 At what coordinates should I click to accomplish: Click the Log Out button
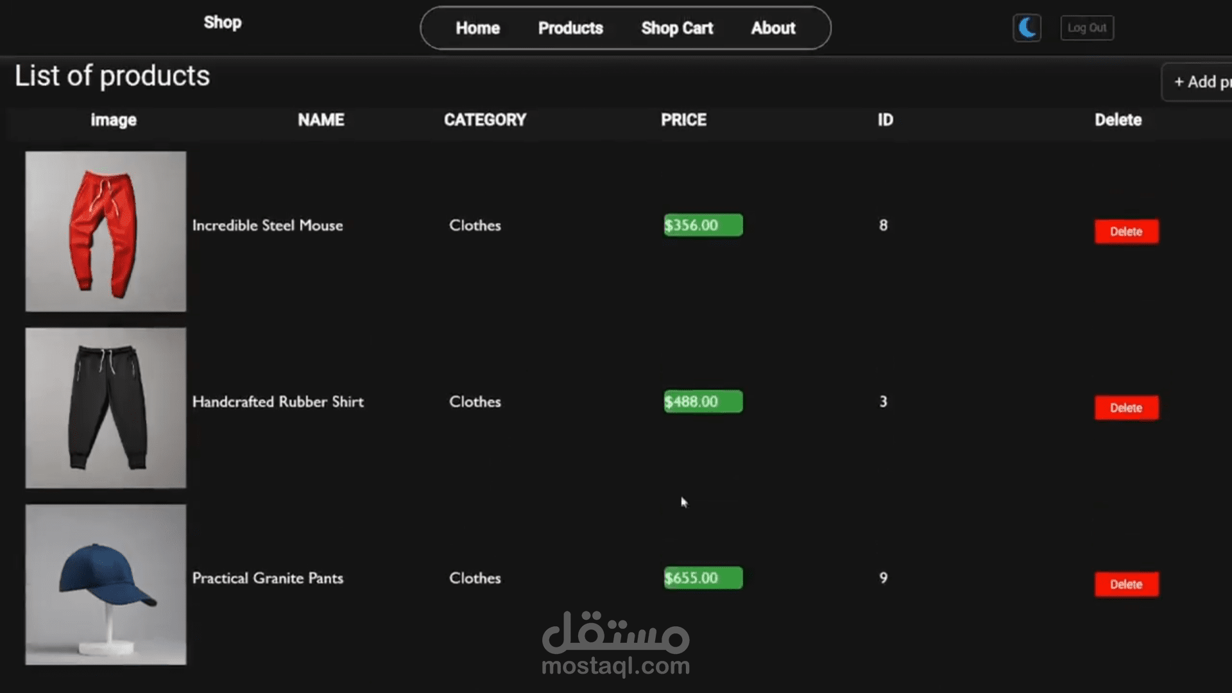(x=1087, y=28)
